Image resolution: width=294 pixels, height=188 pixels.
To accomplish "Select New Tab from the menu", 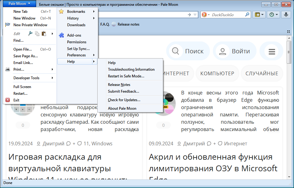I will [x=30, y=12].
